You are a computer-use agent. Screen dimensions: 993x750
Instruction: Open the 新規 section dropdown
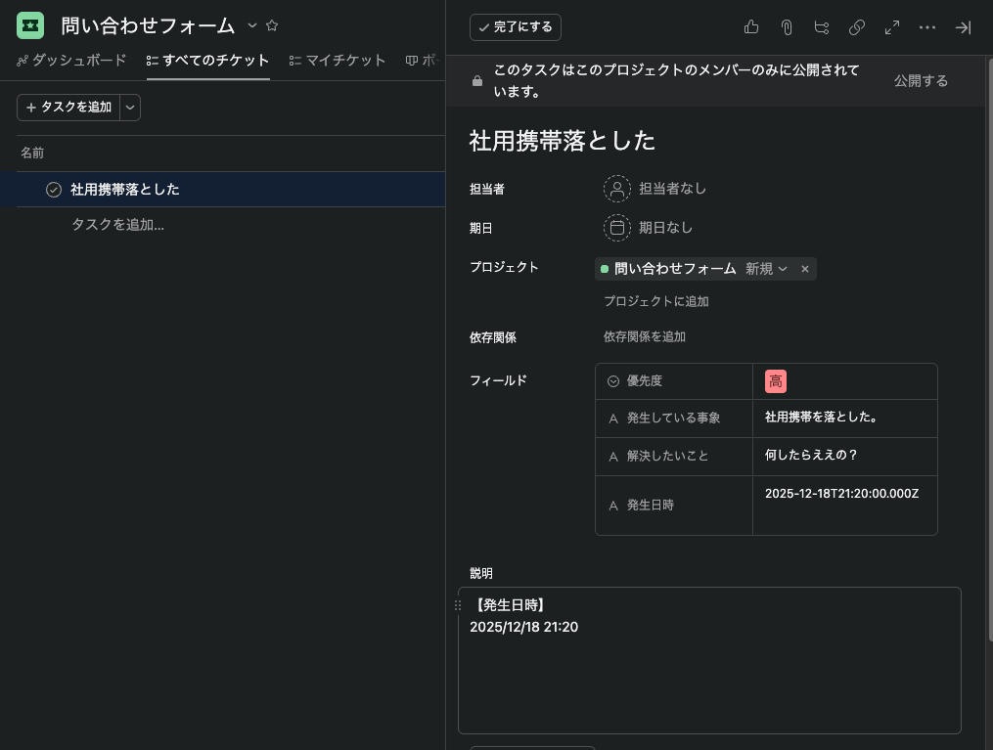click(767, 269)
